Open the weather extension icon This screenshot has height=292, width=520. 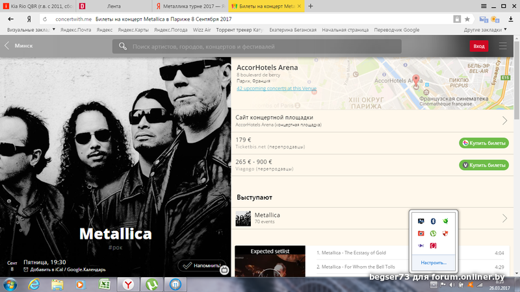coord(495,19)
